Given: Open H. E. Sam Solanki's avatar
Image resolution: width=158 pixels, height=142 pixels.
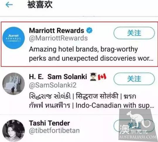Looking at the screenshot, I should click(x=13, y=84).
